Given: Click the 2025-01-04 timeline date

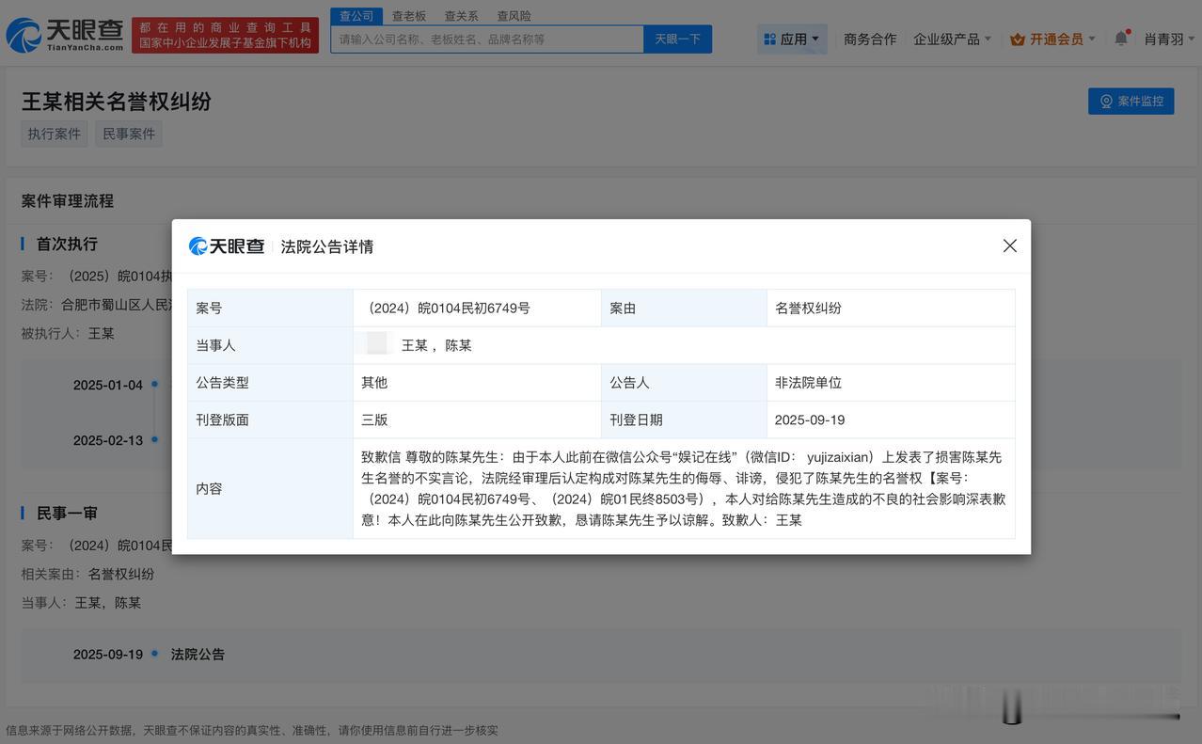Looking at the screenshot, I should [x=108, y=385].
